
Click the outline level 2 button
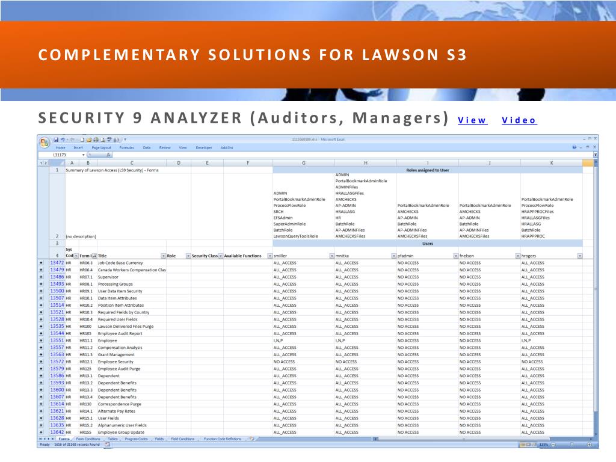(x=45, y=162)
